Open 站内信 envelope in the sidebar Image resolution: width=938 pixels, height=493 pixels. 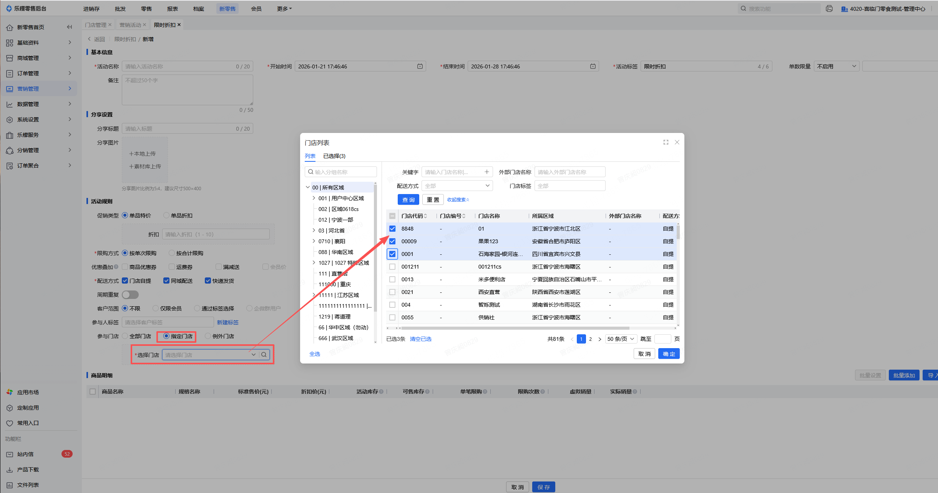pyautogui.click(x=10, y=454)
